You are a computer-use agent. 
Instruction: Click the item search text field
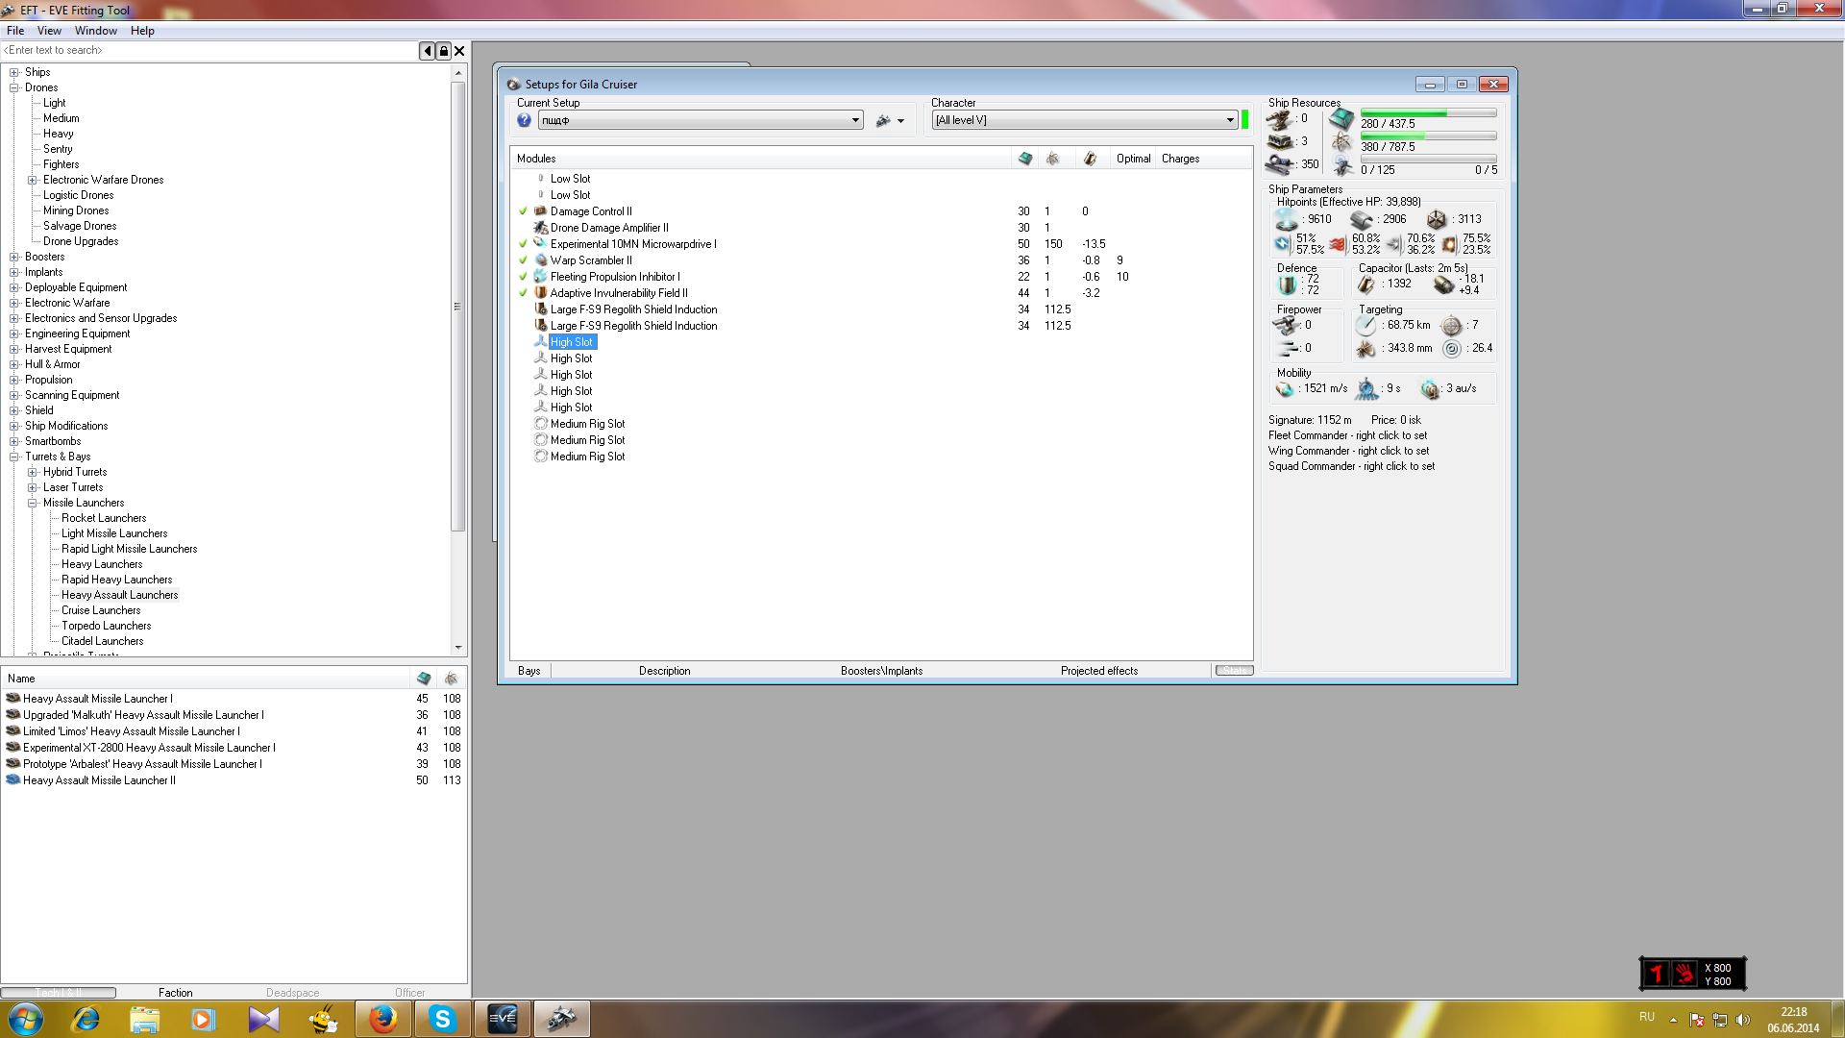pos(209,50)
